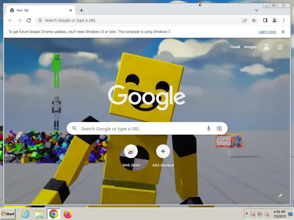The height and width of the screenshot is (220, 294).
Task: Start voice search with microphone icon
Action: click(208, 129)
